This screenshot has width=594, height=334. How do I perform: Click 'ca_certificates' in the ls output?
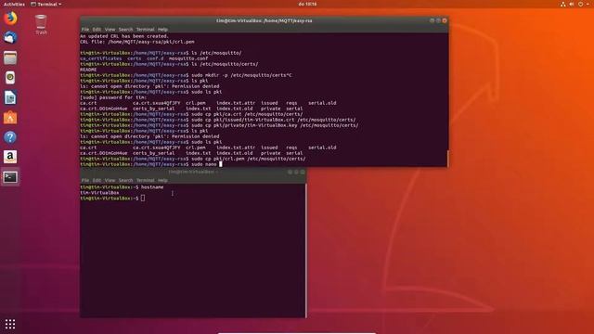pyautogui.click(x=101, y=58)
